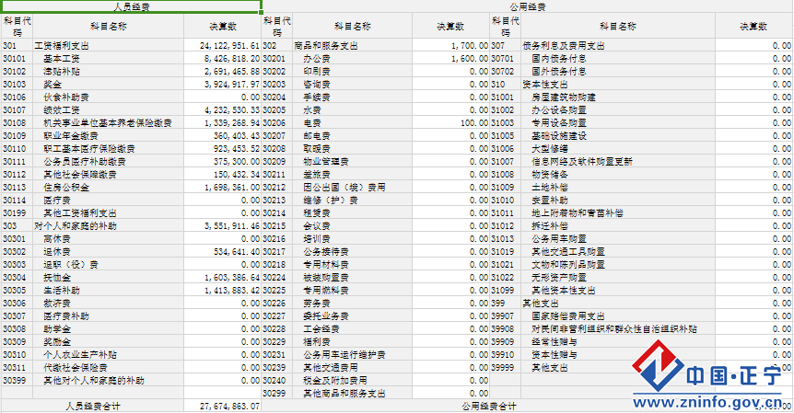Screen dimensions: 794x413
Task: Click the amount 1,603,386.64
Action: tap(222, 278)
